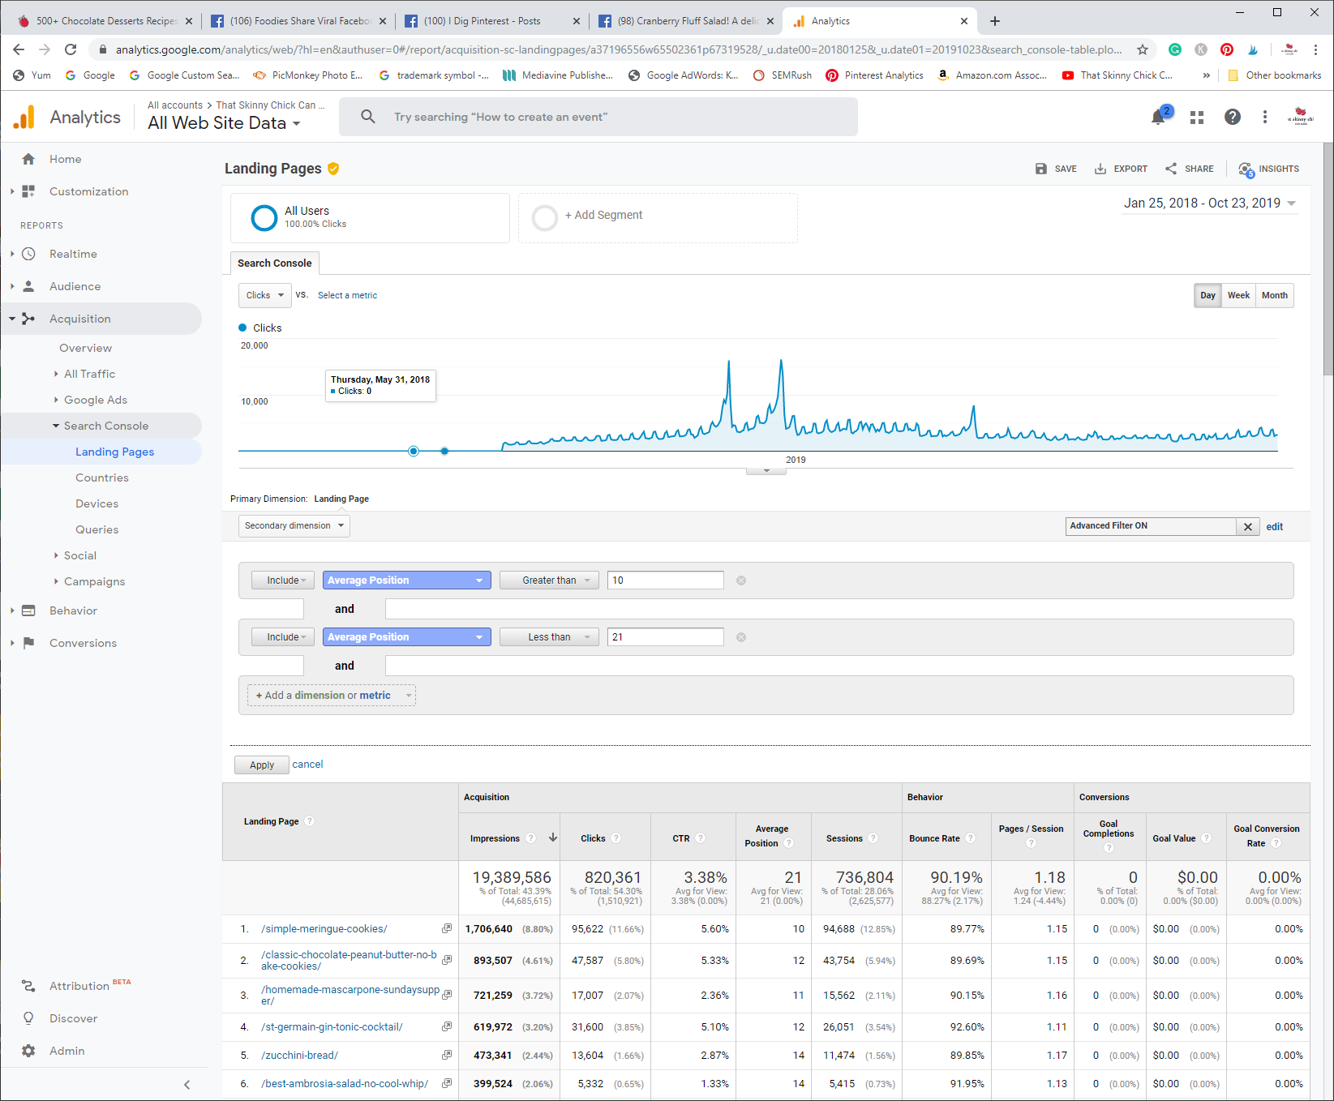Switch chart to Day view
This screenshot has width=1334, height=1101.
tap(1207, 295)
